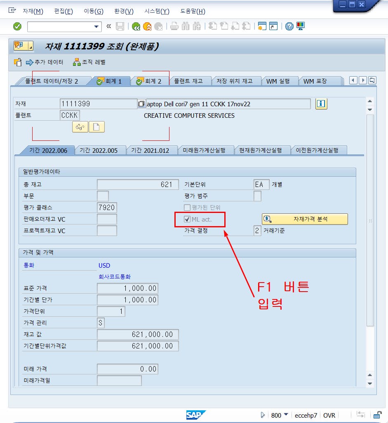Click the glasses display icon below plant

pyautogui.click(x=80, y=127)
